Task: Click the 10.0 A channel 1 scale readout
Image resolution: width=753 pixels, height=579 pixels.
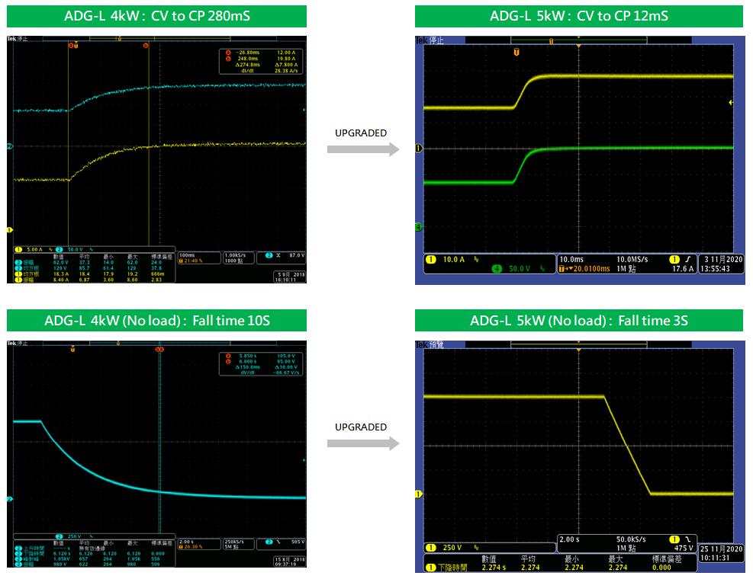Action: pyautogui.click(x=455, y=260)
